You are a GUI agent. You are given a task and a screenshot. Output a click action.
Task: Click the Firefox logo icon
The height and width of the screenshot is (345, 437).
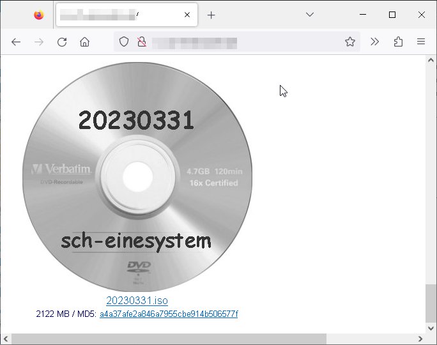39,15
